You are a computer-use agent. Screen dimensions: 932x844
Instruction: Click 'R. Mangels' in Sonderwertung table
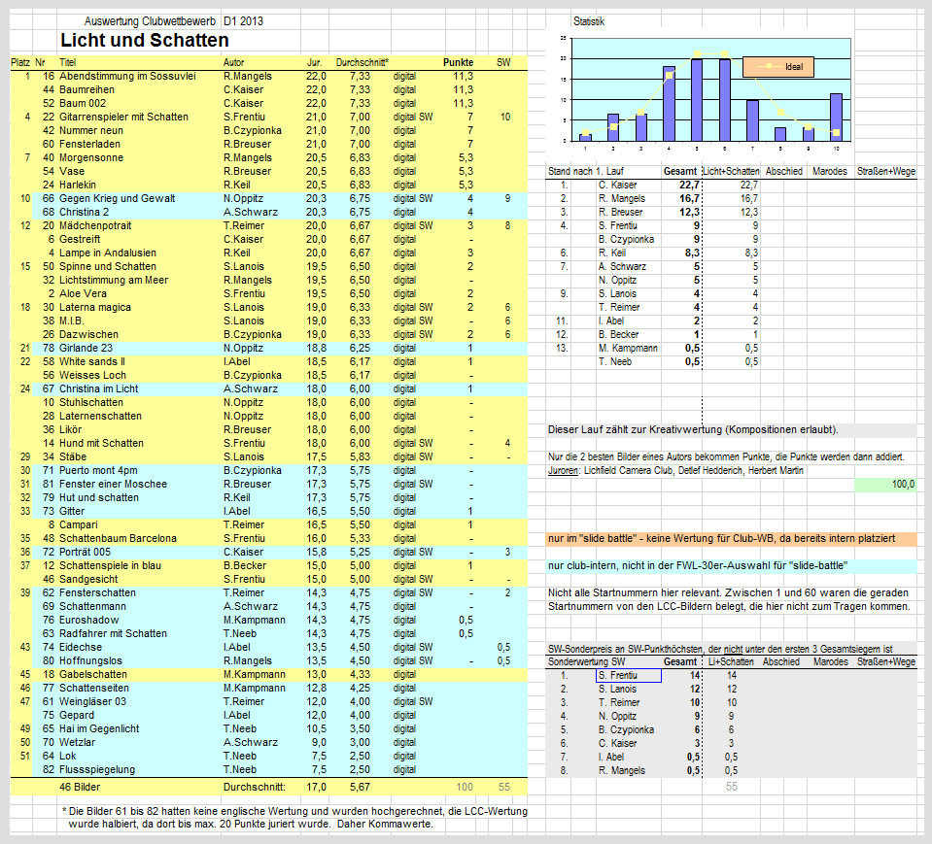(x=621, y=770)
